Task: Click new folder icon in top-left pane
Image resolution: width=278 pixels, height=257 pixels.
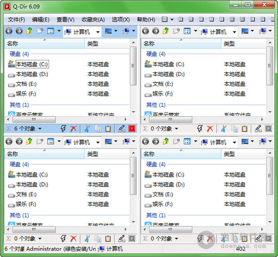Action: pyautogui.click(x=40, y=31)
